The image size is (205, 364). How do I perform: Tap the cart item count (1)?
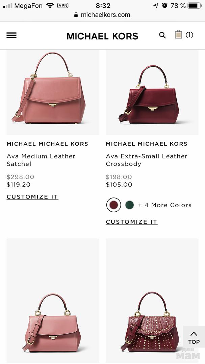click(189, 35)
